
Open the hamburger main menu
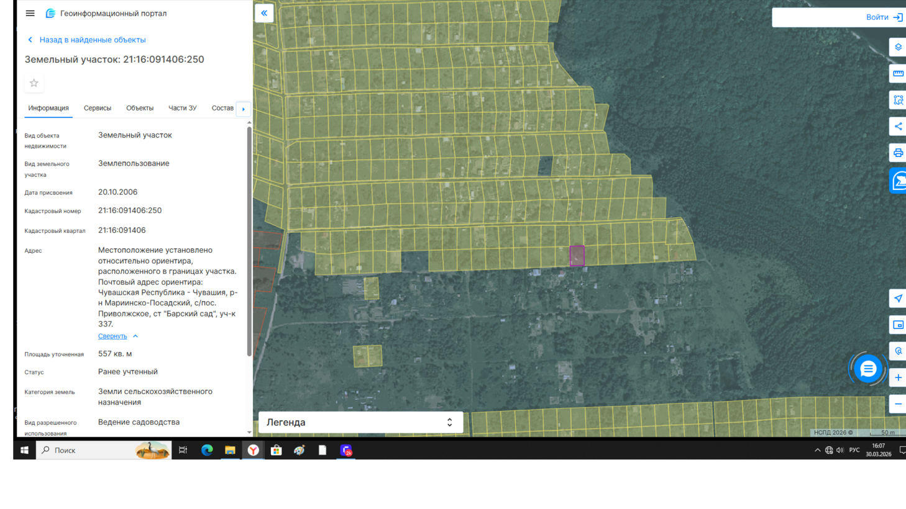30,13
